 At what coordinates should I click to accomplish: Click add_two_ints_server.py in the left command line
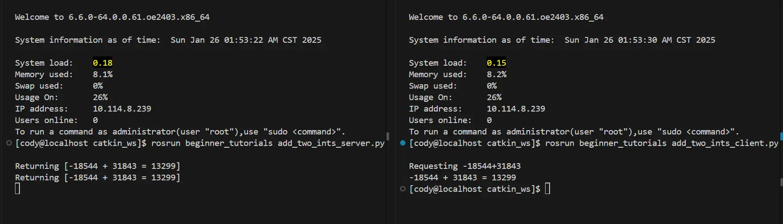click(331, 143)
